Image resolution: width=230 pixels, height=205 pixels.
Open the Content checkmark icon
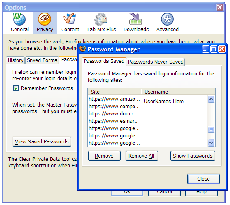pyautogui.click(x=70, y=19)
